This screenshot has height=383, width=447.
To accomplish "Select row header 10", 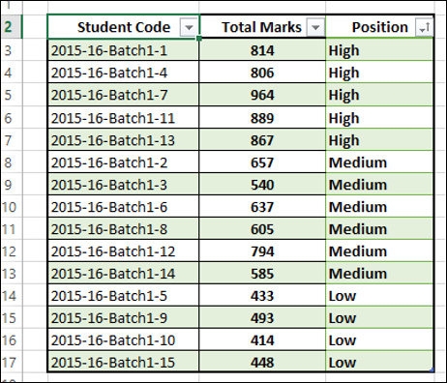I will [x=11, y=207].
